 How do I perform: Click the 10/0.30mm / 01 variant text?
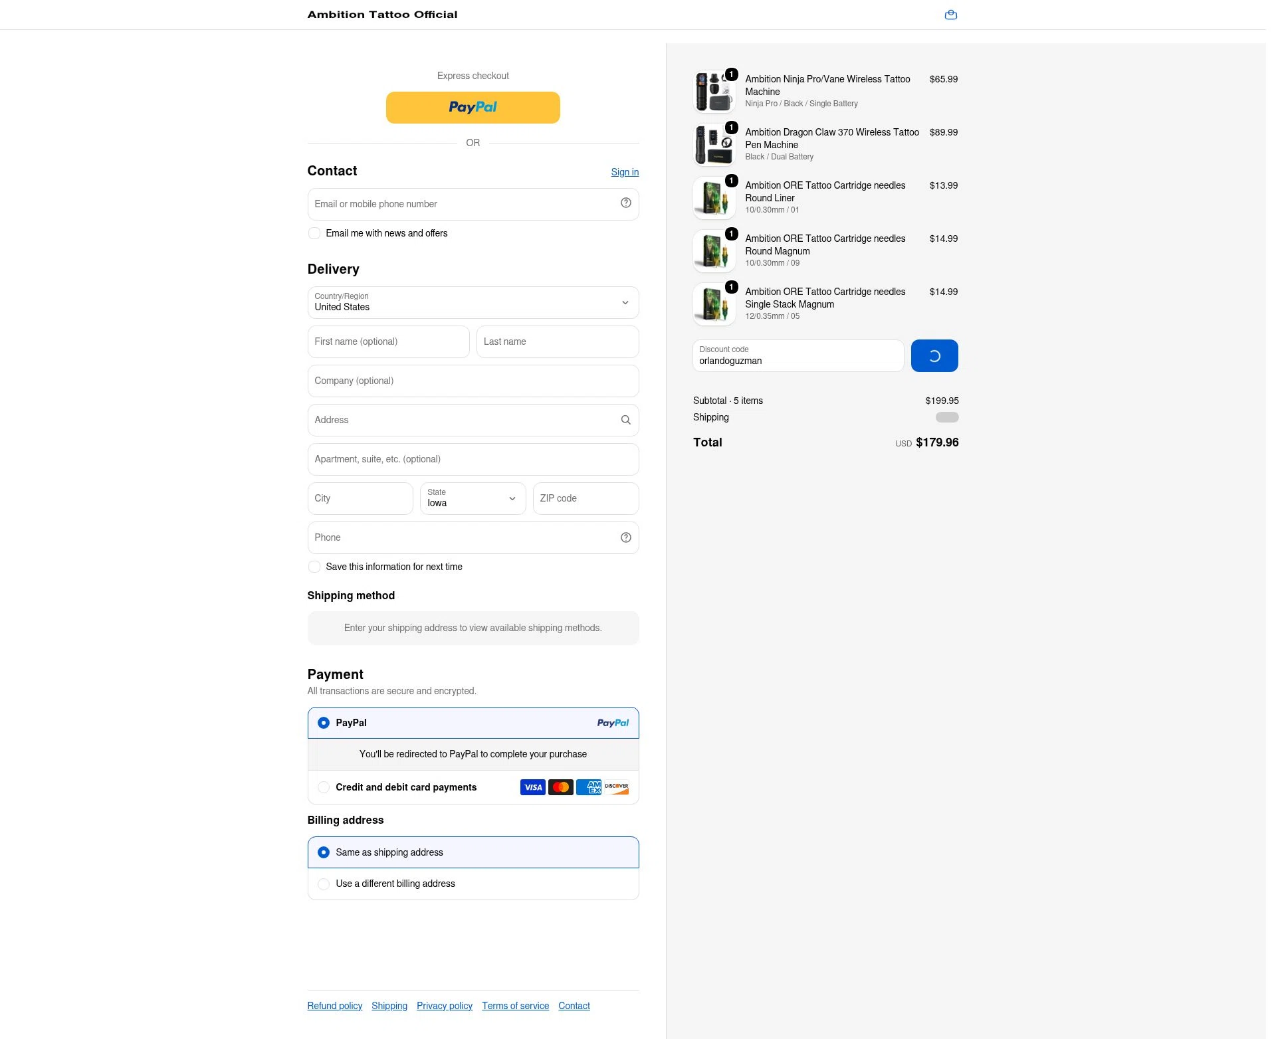coord(772,210)
